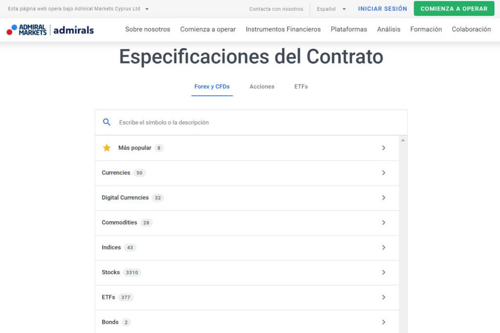500x333 pixels.
Task: Click the Commodities category label
Action: point(119,222)
